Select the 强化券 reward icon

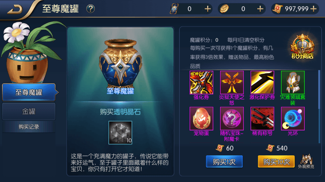tap(201, 83)
